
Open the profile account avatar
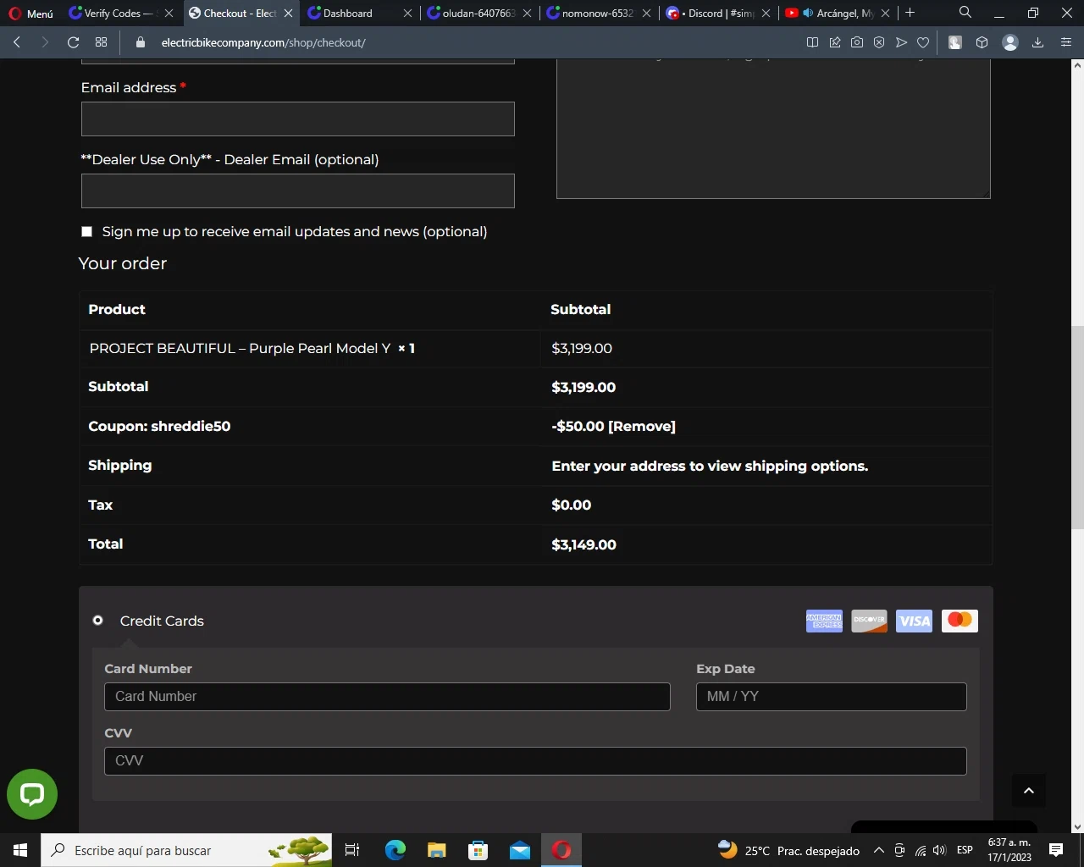pyautogui.click(x=1009, y=42)
